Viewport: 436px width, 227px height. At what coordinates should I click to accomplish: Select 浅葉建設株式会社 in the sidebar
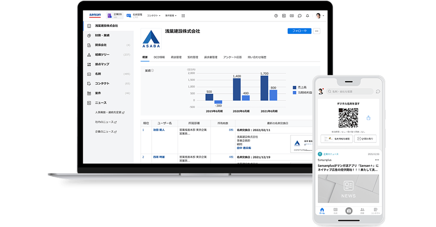(109, 26)
